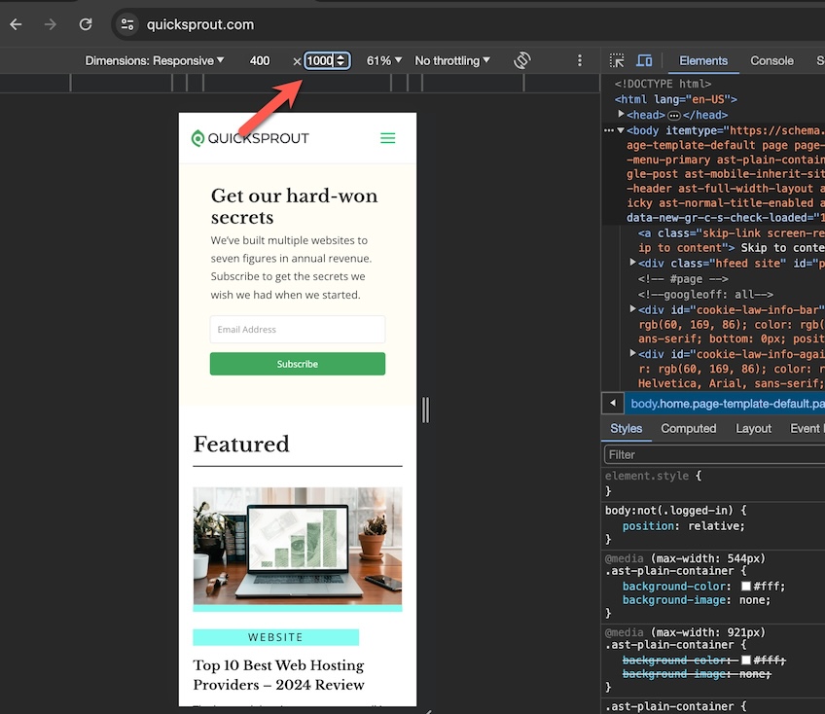Open the Dimensions: Responsive dropdown
The image size is (825, 714).
154,61
